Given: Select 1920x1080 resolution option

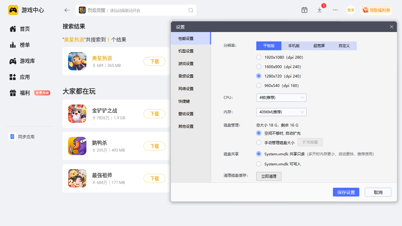Looking at the screenshot, I should click(x=259, y=57).
